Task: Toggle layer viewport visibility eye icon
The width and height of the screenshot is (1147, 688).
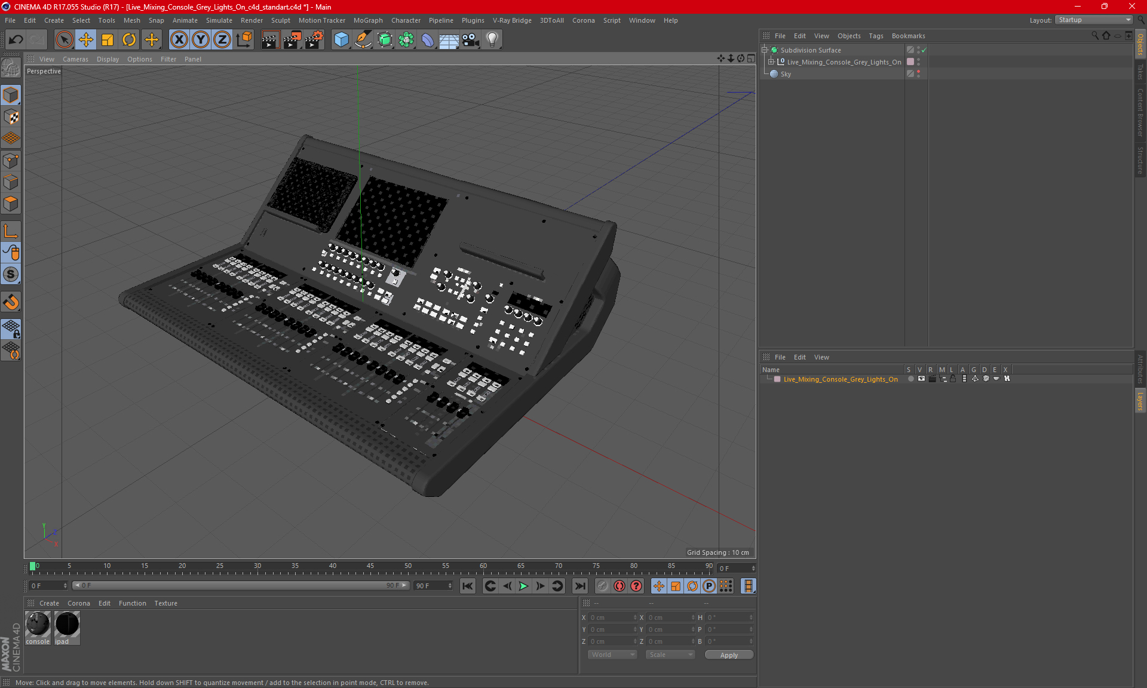Action: pyautogui.click(x=921, y=379)
